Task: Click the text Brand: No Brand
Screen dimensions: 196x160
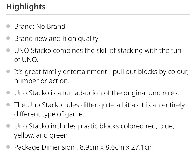Action: coord(40,26)
